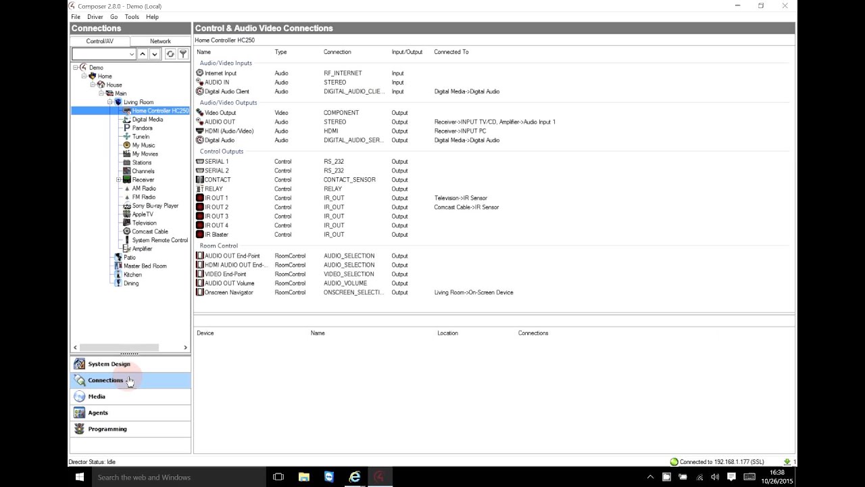Click the Task View taskbar icon
This screenshot has width=865, height=487.
(278, 477)
